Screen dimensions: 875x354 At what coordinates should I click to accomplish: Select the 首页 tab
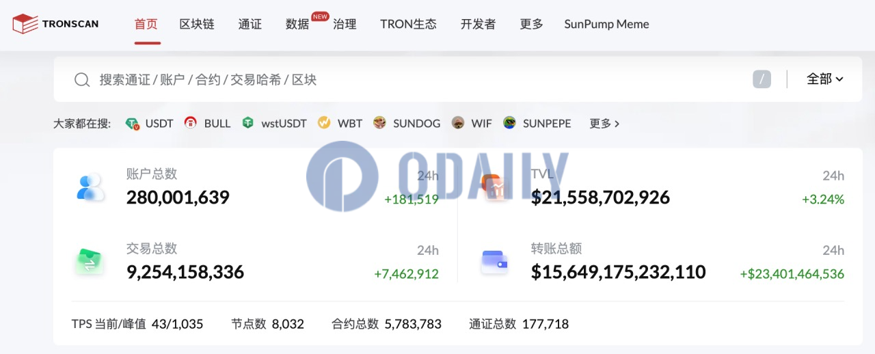[x=146, y=24]
